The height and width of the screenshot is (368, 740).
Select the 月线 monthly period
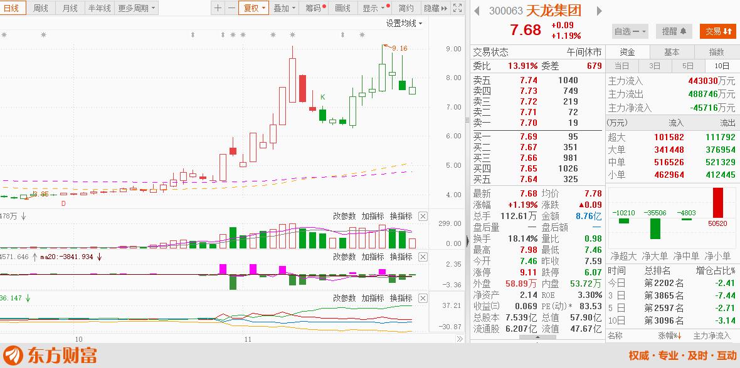[70, 8]
